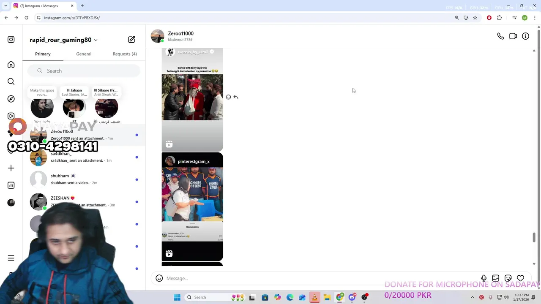Click the address bar URL
Image resolution: width=541 pixels, height=304 pixels.
click(72, 18)
